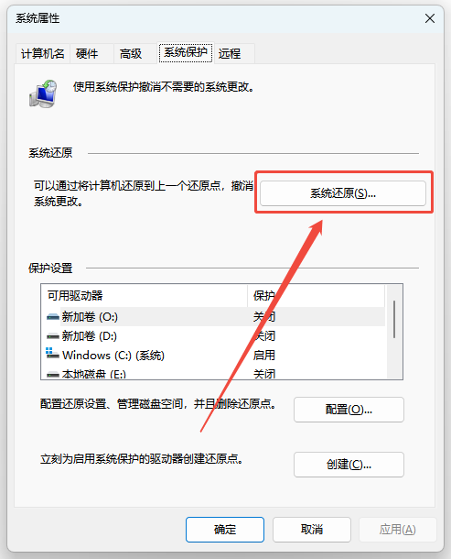Close the 系统属性 dialog with X

click(x=430, y=18)
